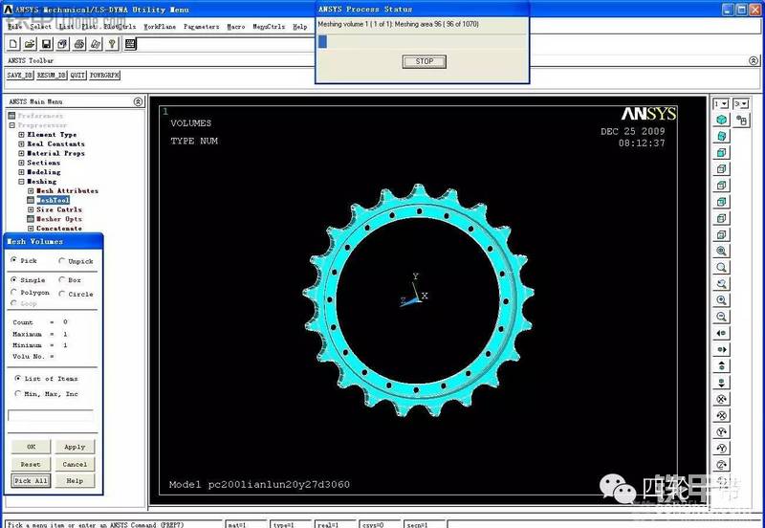The width and height of the screenshot is (765, 528).
Task: Pan model right with arrow icon
Action: (722, 350)
